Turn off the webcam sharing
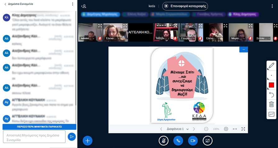Screen dimensions: 278x148 (x=193, y=141)
